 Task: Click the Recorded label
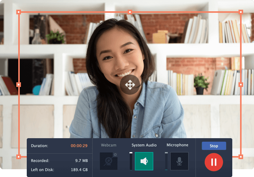tap(40, 161)
